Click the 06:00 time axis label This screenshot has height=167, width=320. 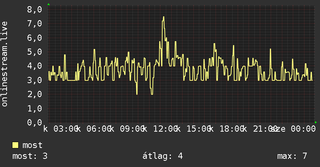[x=99, y=129]
